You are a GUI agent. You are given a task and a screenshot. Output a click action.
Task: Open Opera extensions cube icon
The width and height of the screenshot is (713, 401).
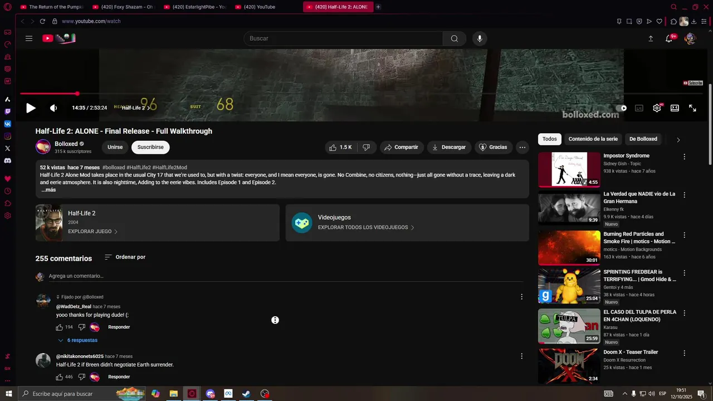tap(673, 21)
